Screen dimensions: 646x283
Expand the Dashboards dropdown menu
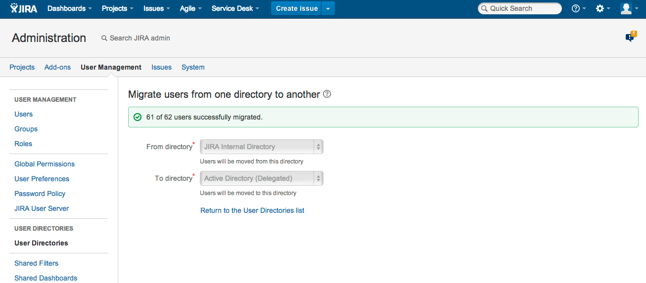point(69,8)
